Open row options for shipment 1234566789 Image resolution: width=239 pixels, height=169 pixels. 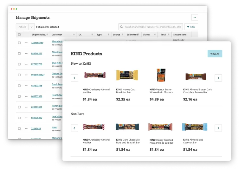pyautogui.click(x=26, y=43)
